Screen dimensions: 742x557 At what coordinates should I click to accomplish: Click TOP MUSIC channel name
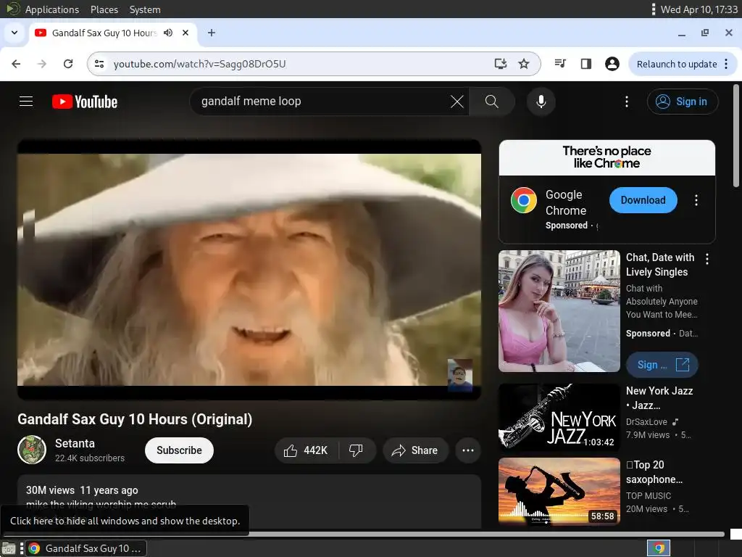click(x=649, y=495)
